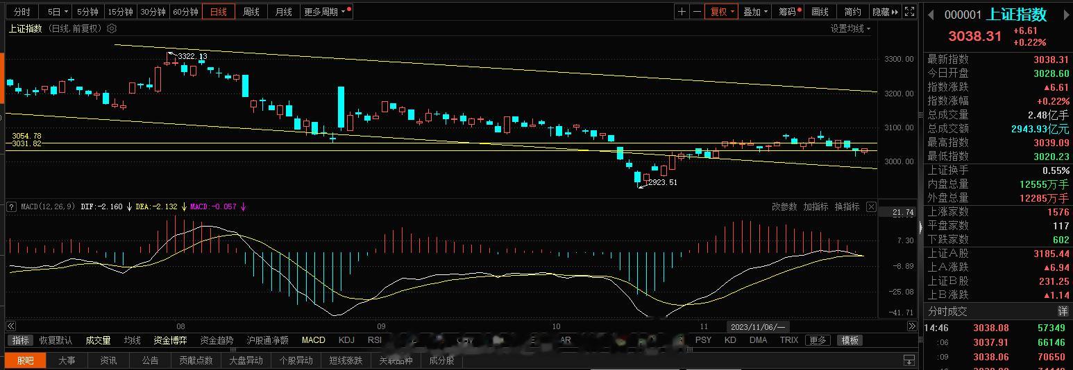Open the 叠加 overlay dropdown
Viewport: 1073px width, 370px height.
tap(755, 12)
